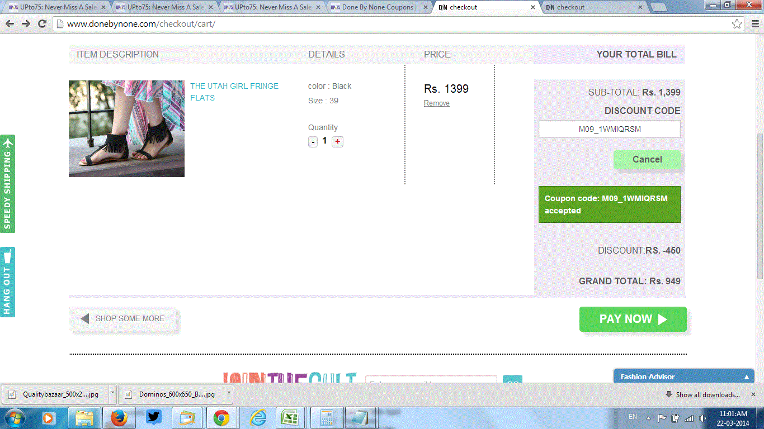The width and height of the screenshot is (764, 429).
Task: Decrease quantity with the minus button
Action: (313, 142)
